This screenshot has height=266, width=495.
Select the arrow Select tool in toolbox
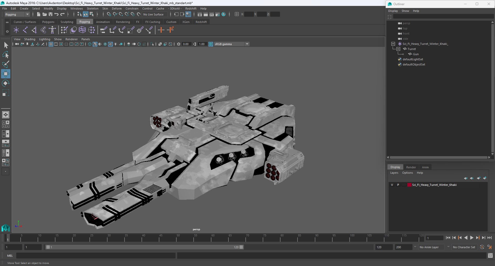pos(6,45)
